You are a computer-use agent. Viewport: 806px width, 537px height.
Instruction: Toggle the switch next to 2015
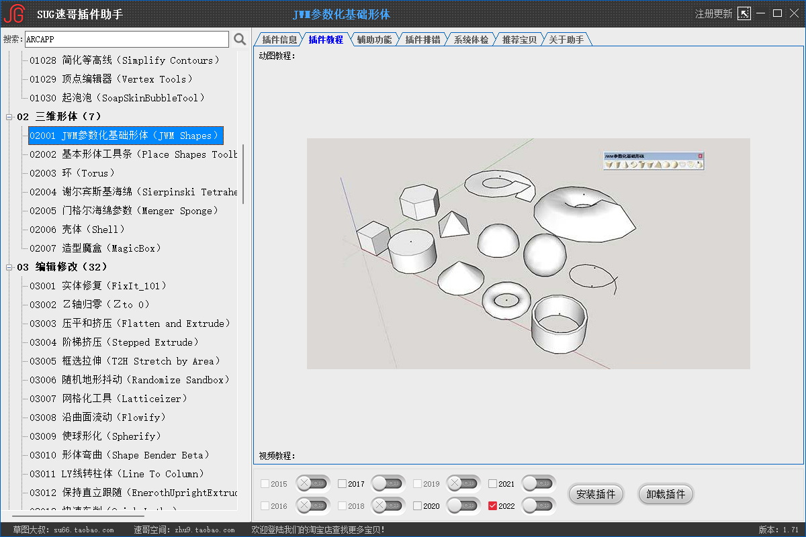[313, 483]
